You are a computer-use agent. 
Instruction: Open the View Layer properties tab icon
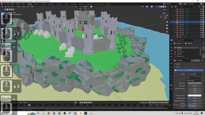pyautogui.click(x=171, y=54)
